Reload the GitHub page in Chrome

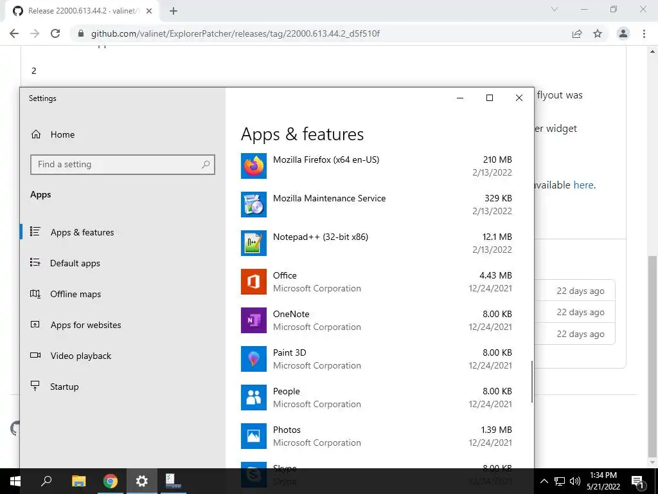click(x=55, y=33)
